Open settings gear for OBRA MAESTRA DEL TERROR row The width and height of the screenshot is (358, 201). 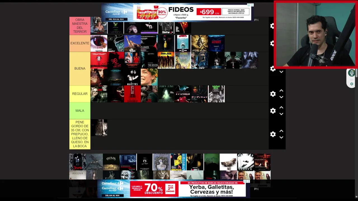point(273,26)
